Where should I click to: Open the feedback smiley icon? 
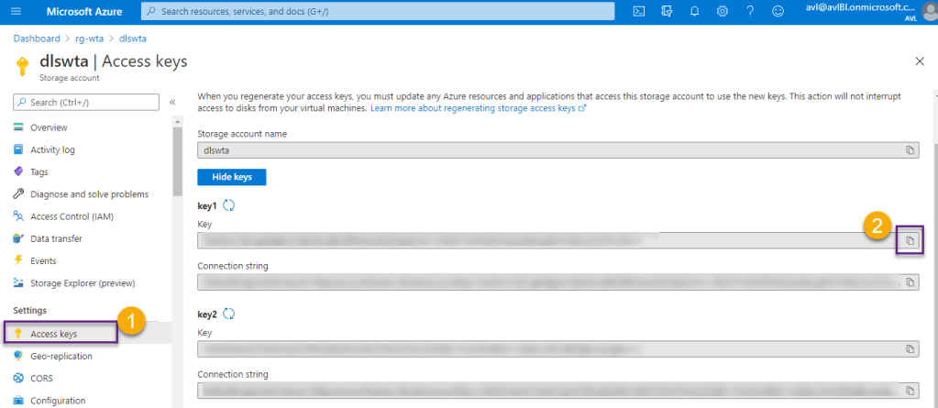[778, 11]
